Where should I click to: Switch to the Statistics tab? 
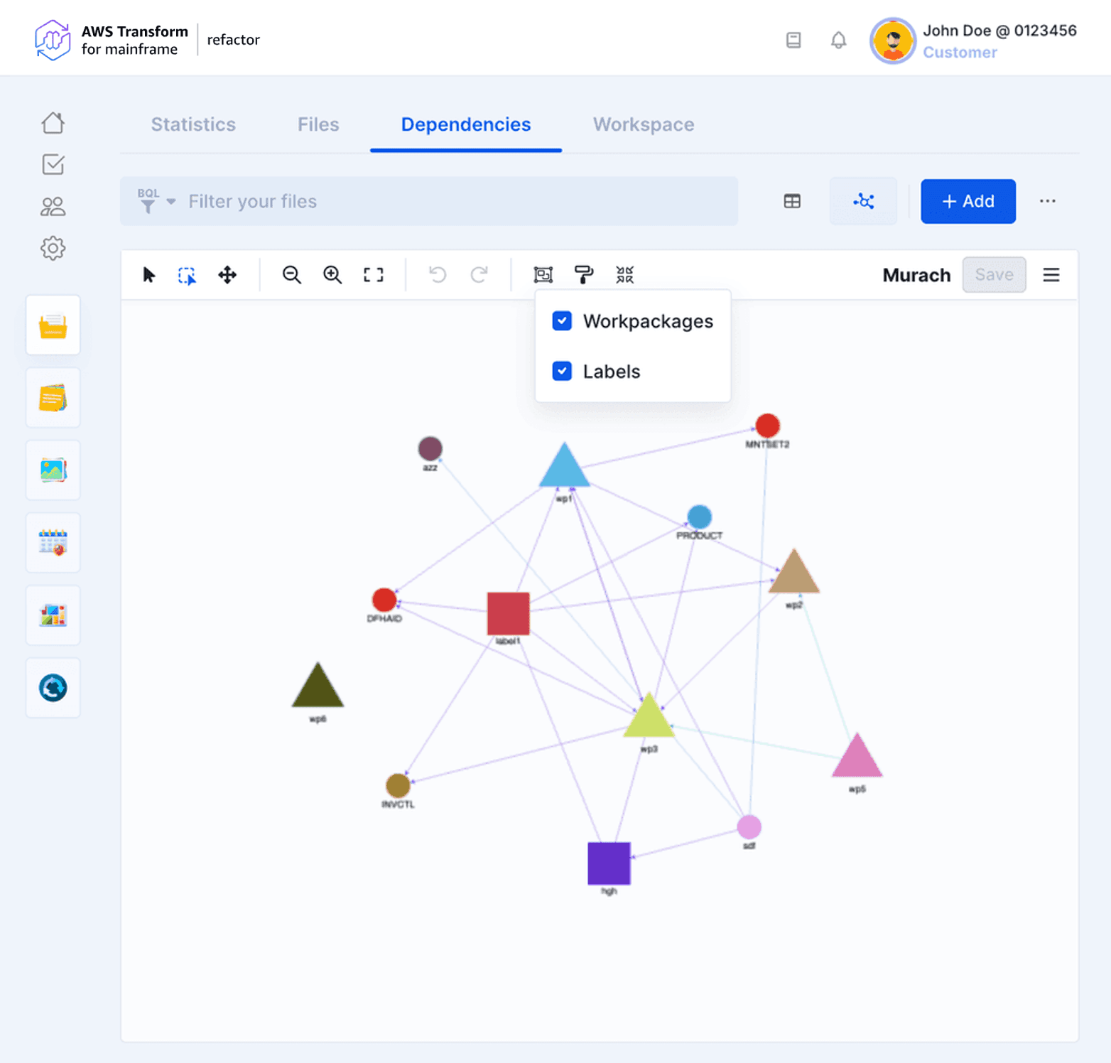pos(193,124)
